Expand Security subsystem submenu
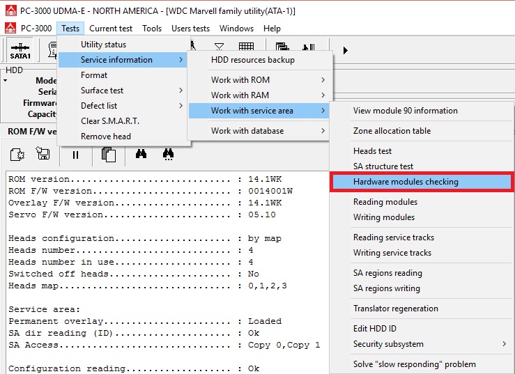515x374 pixels. point(422,344)
